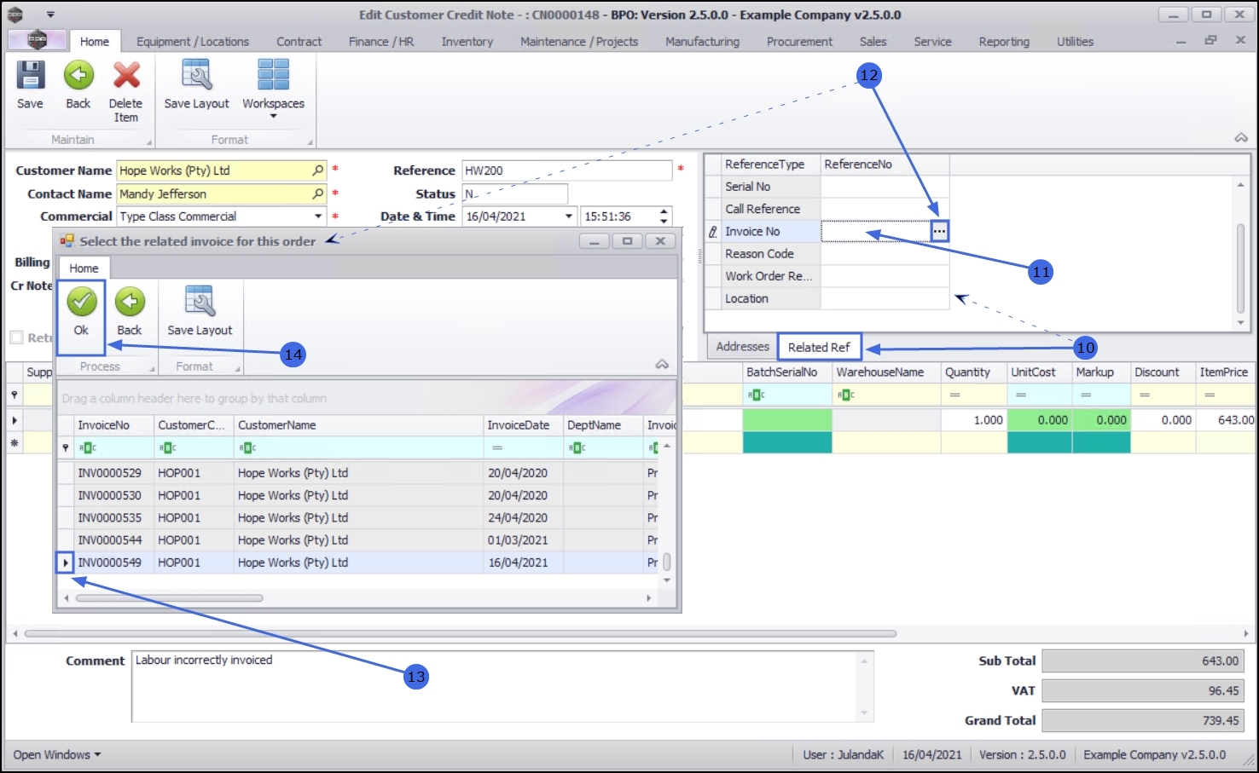Click the Reference input field
The width and height of the screenshot is (1259, 773).
(567, 170)
